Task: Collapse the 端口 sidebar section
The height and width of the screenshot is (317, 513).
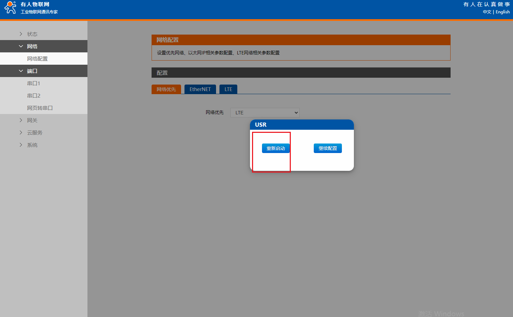Action: (x=32, y=71)
